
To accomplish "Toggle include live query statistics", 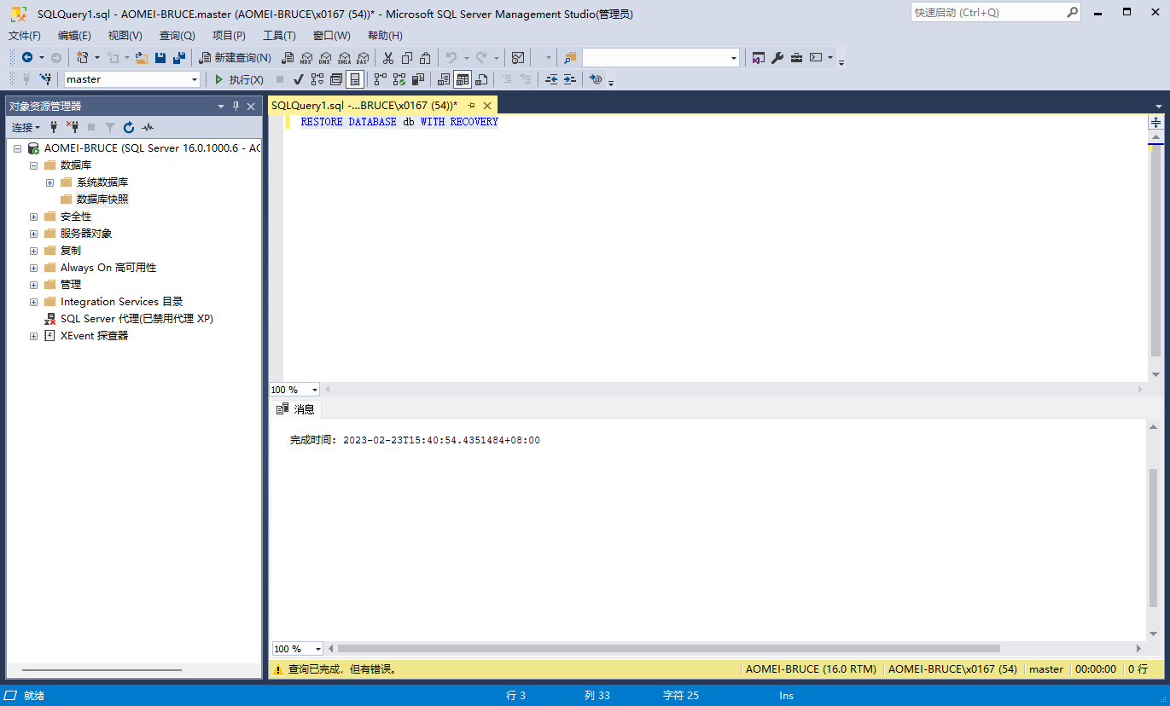I will [399, 79].
